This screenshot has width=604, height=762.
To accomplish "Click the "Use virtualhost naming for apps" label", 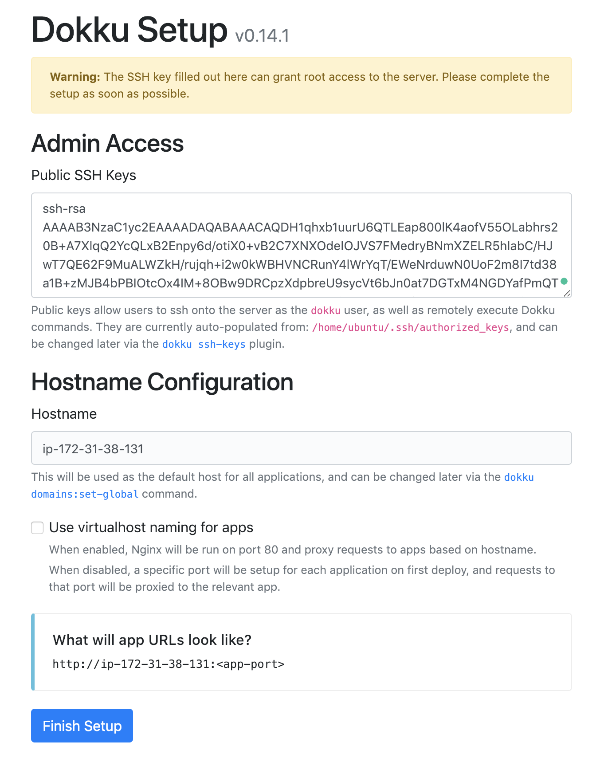I will pyautogui.click(x=151, y=528).
